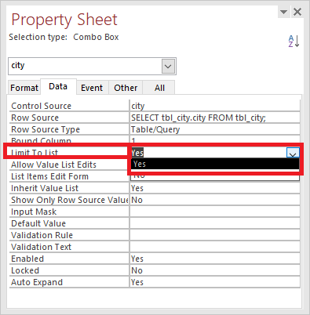Image resolution: width=310 pixels, height=315 pixels.
Task: Click the empty Validation Text field
Action: coord(215,247)
